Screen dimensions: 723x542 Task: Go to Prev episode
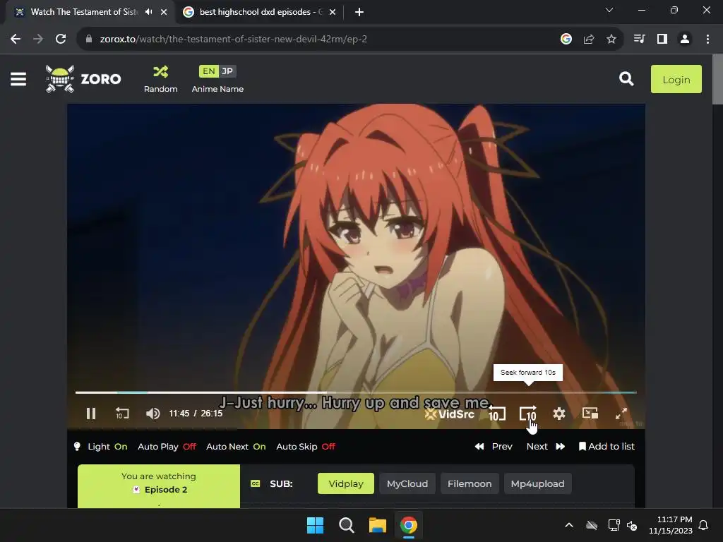[494, 447]
